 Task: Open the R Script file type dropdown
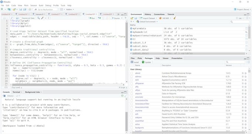tap(123, 87)
